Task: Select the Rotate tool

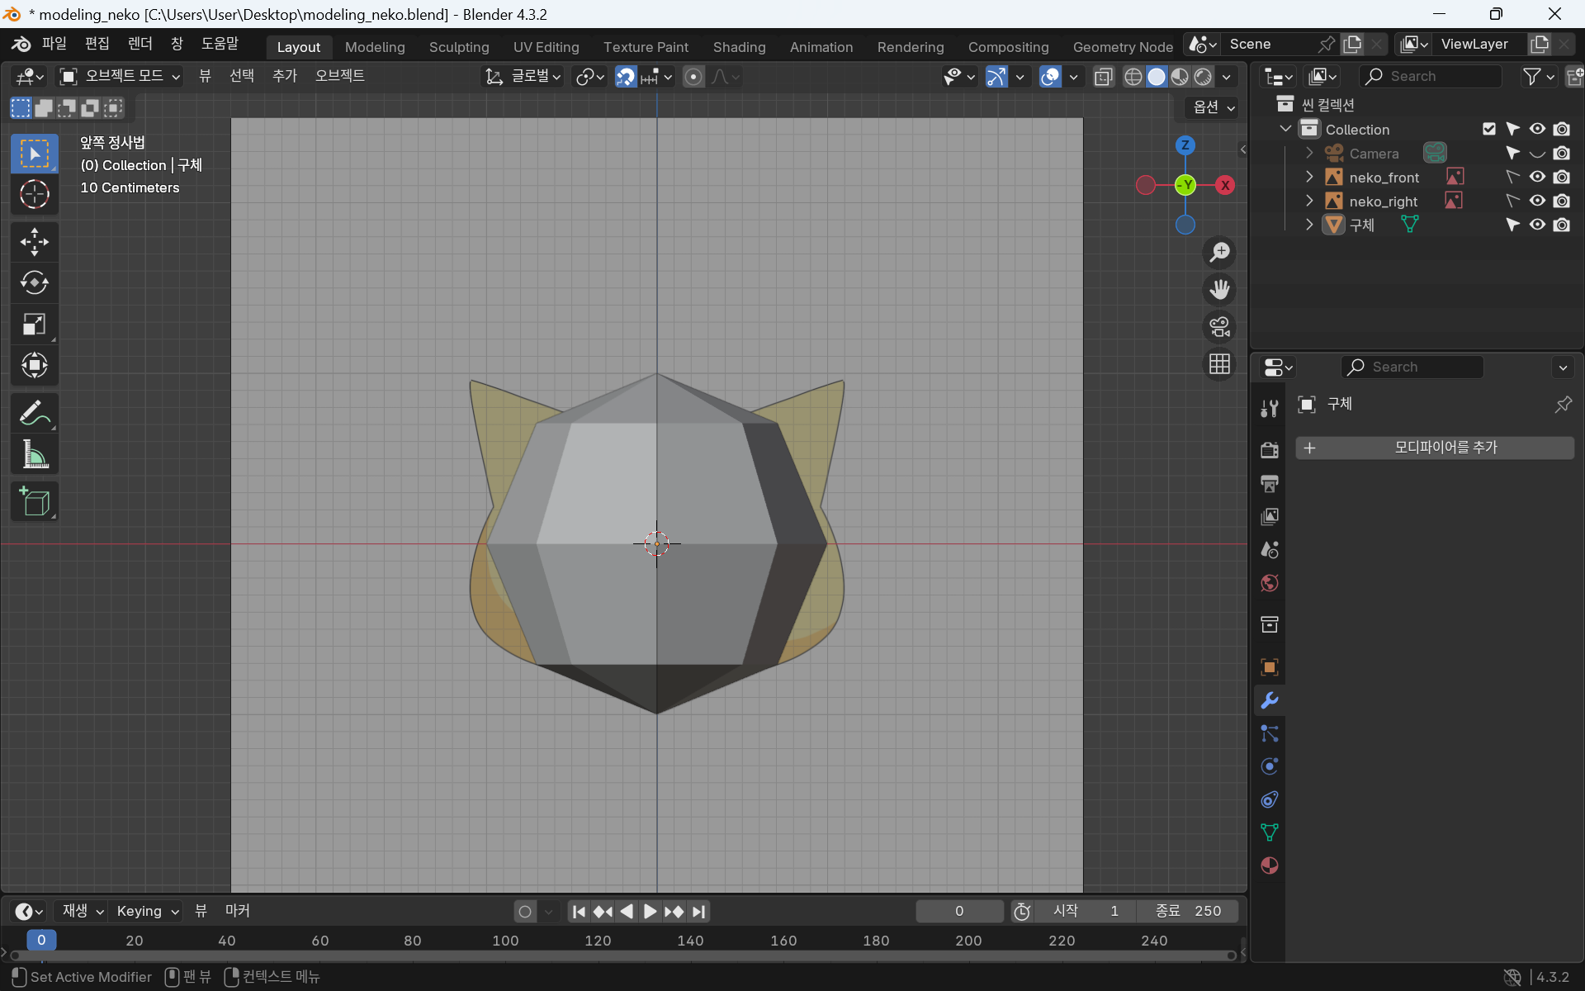Action: (x=34, y=283)
